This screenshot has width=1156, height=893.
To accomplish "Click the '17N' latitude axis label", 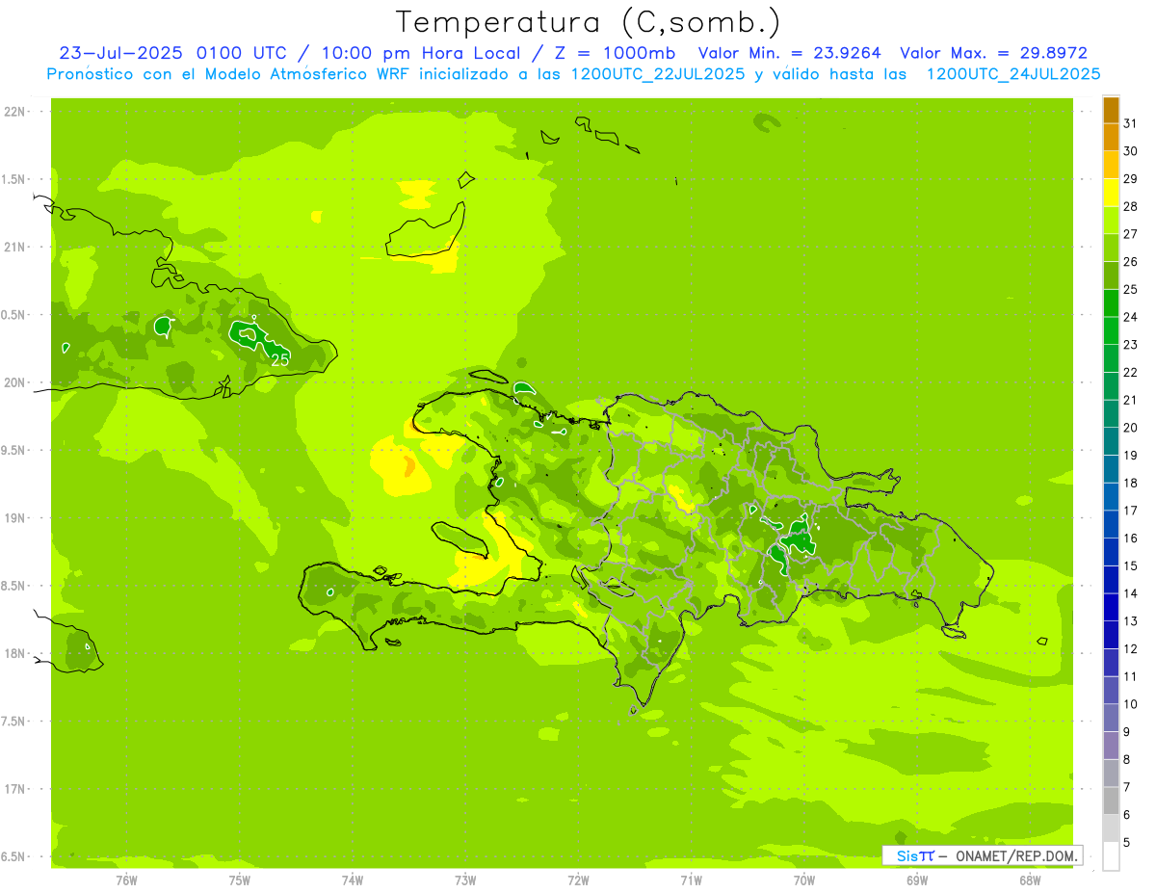I will 14,789.
